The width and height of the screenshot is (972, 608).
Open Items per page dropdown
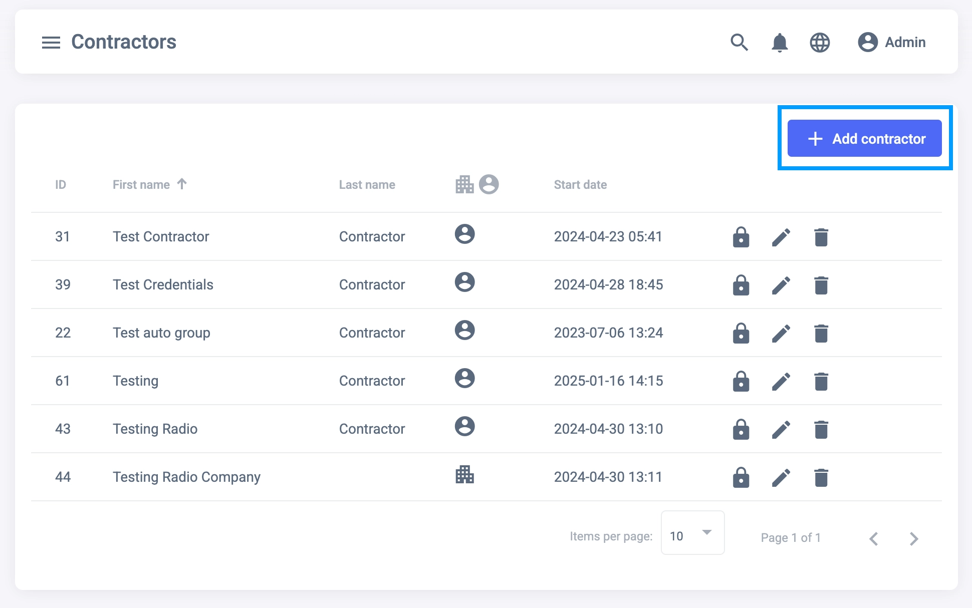click(692, 533)
